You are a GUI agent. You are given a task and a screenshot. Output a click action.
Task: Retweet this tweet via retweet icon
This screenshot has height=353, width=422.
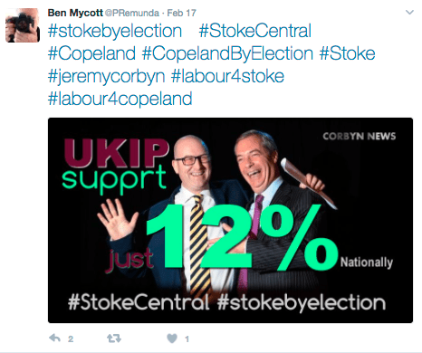click(x=114, y=339)
